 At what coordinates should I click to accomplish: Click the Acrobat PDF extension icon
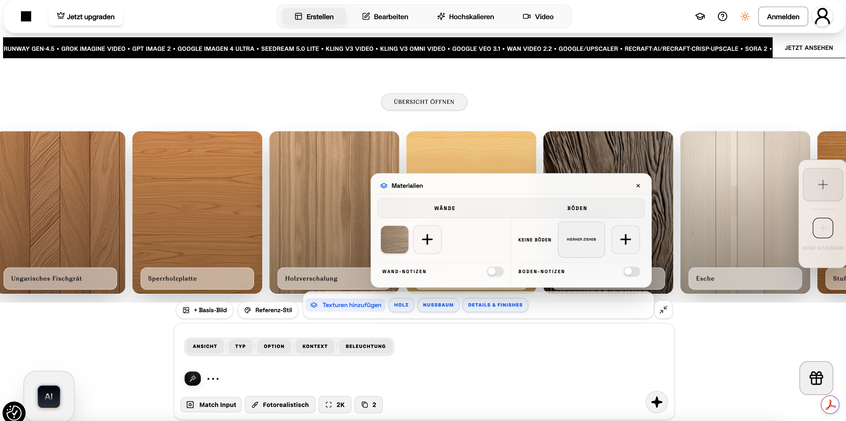pyautogui.click(x=830, y=405)
